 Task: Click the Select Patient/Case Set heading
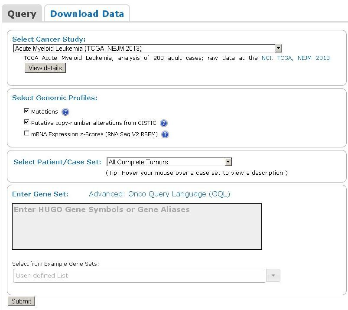tap(57, 162)
